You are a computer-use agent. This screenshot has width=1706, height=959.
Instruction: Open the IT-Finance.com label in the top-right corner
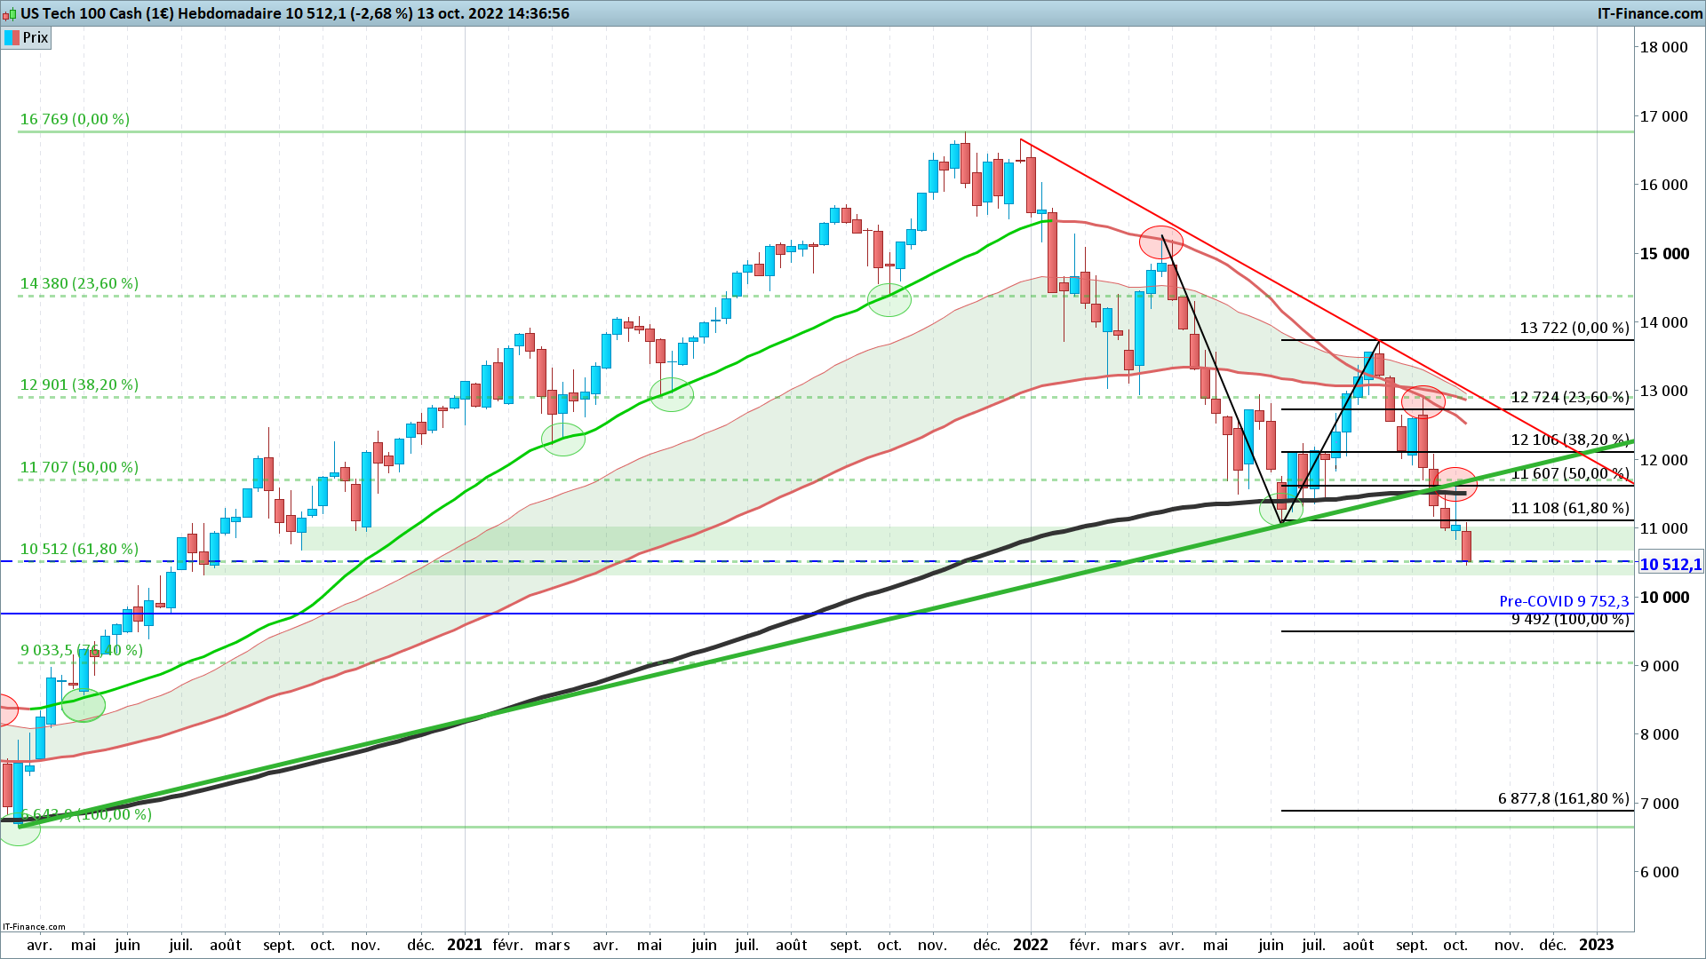(1650, 13)
